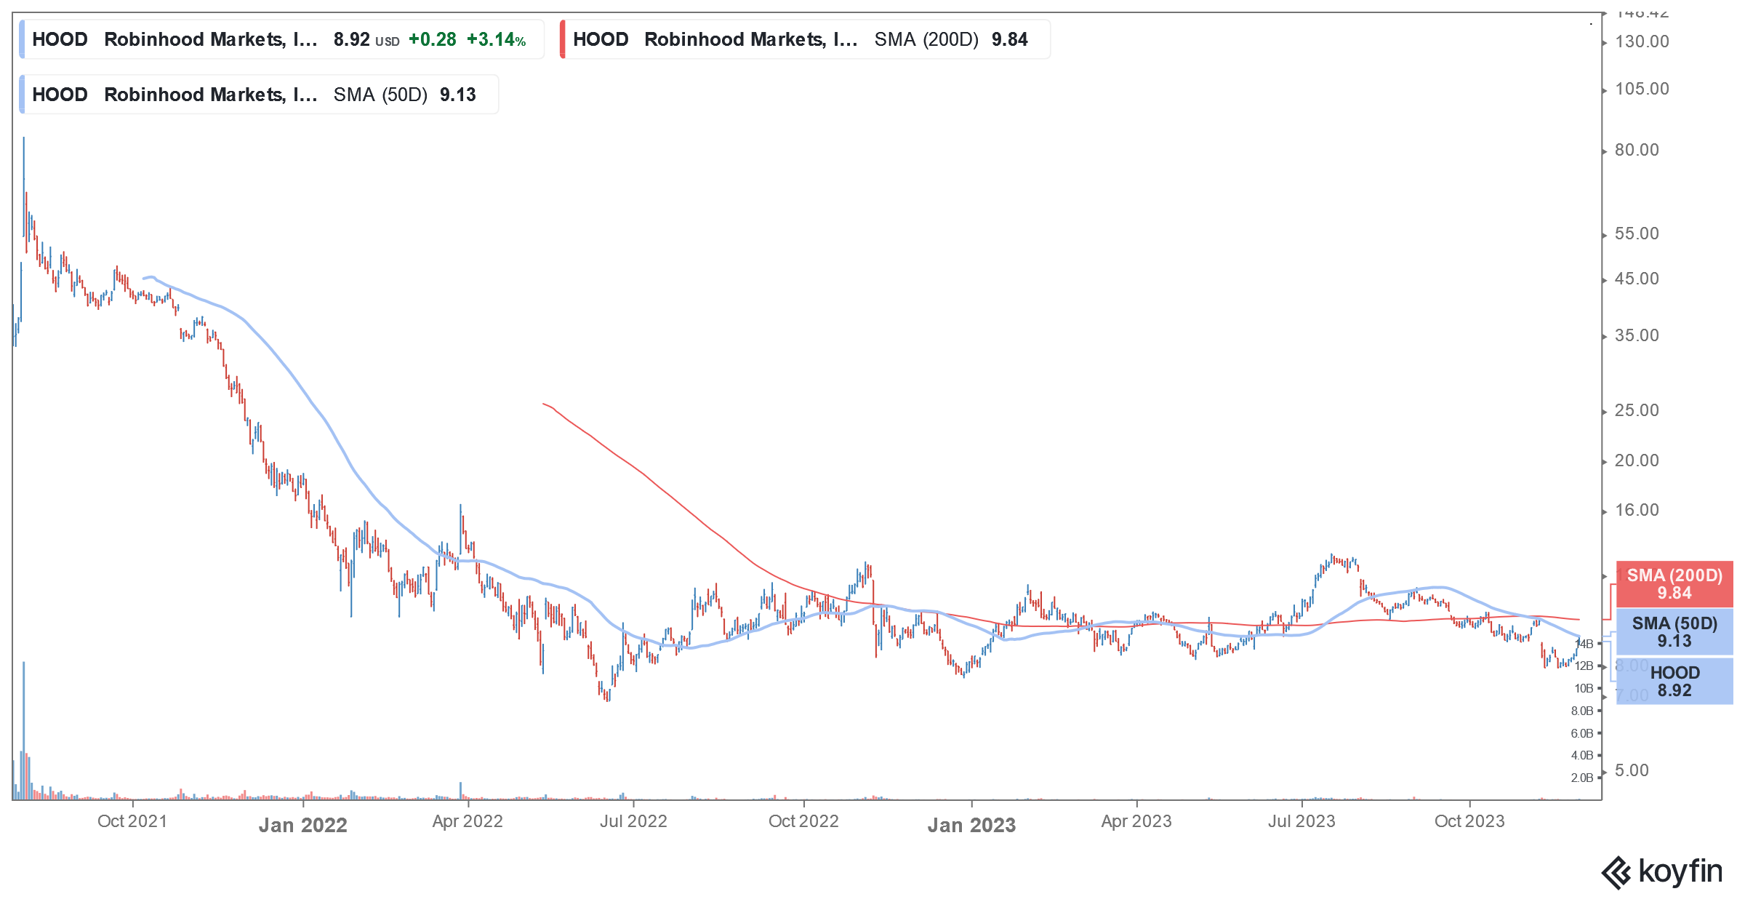1745x902 pixels.
Task: Click the 105.00 price axis label
Action: click(x=1642, y=89)
